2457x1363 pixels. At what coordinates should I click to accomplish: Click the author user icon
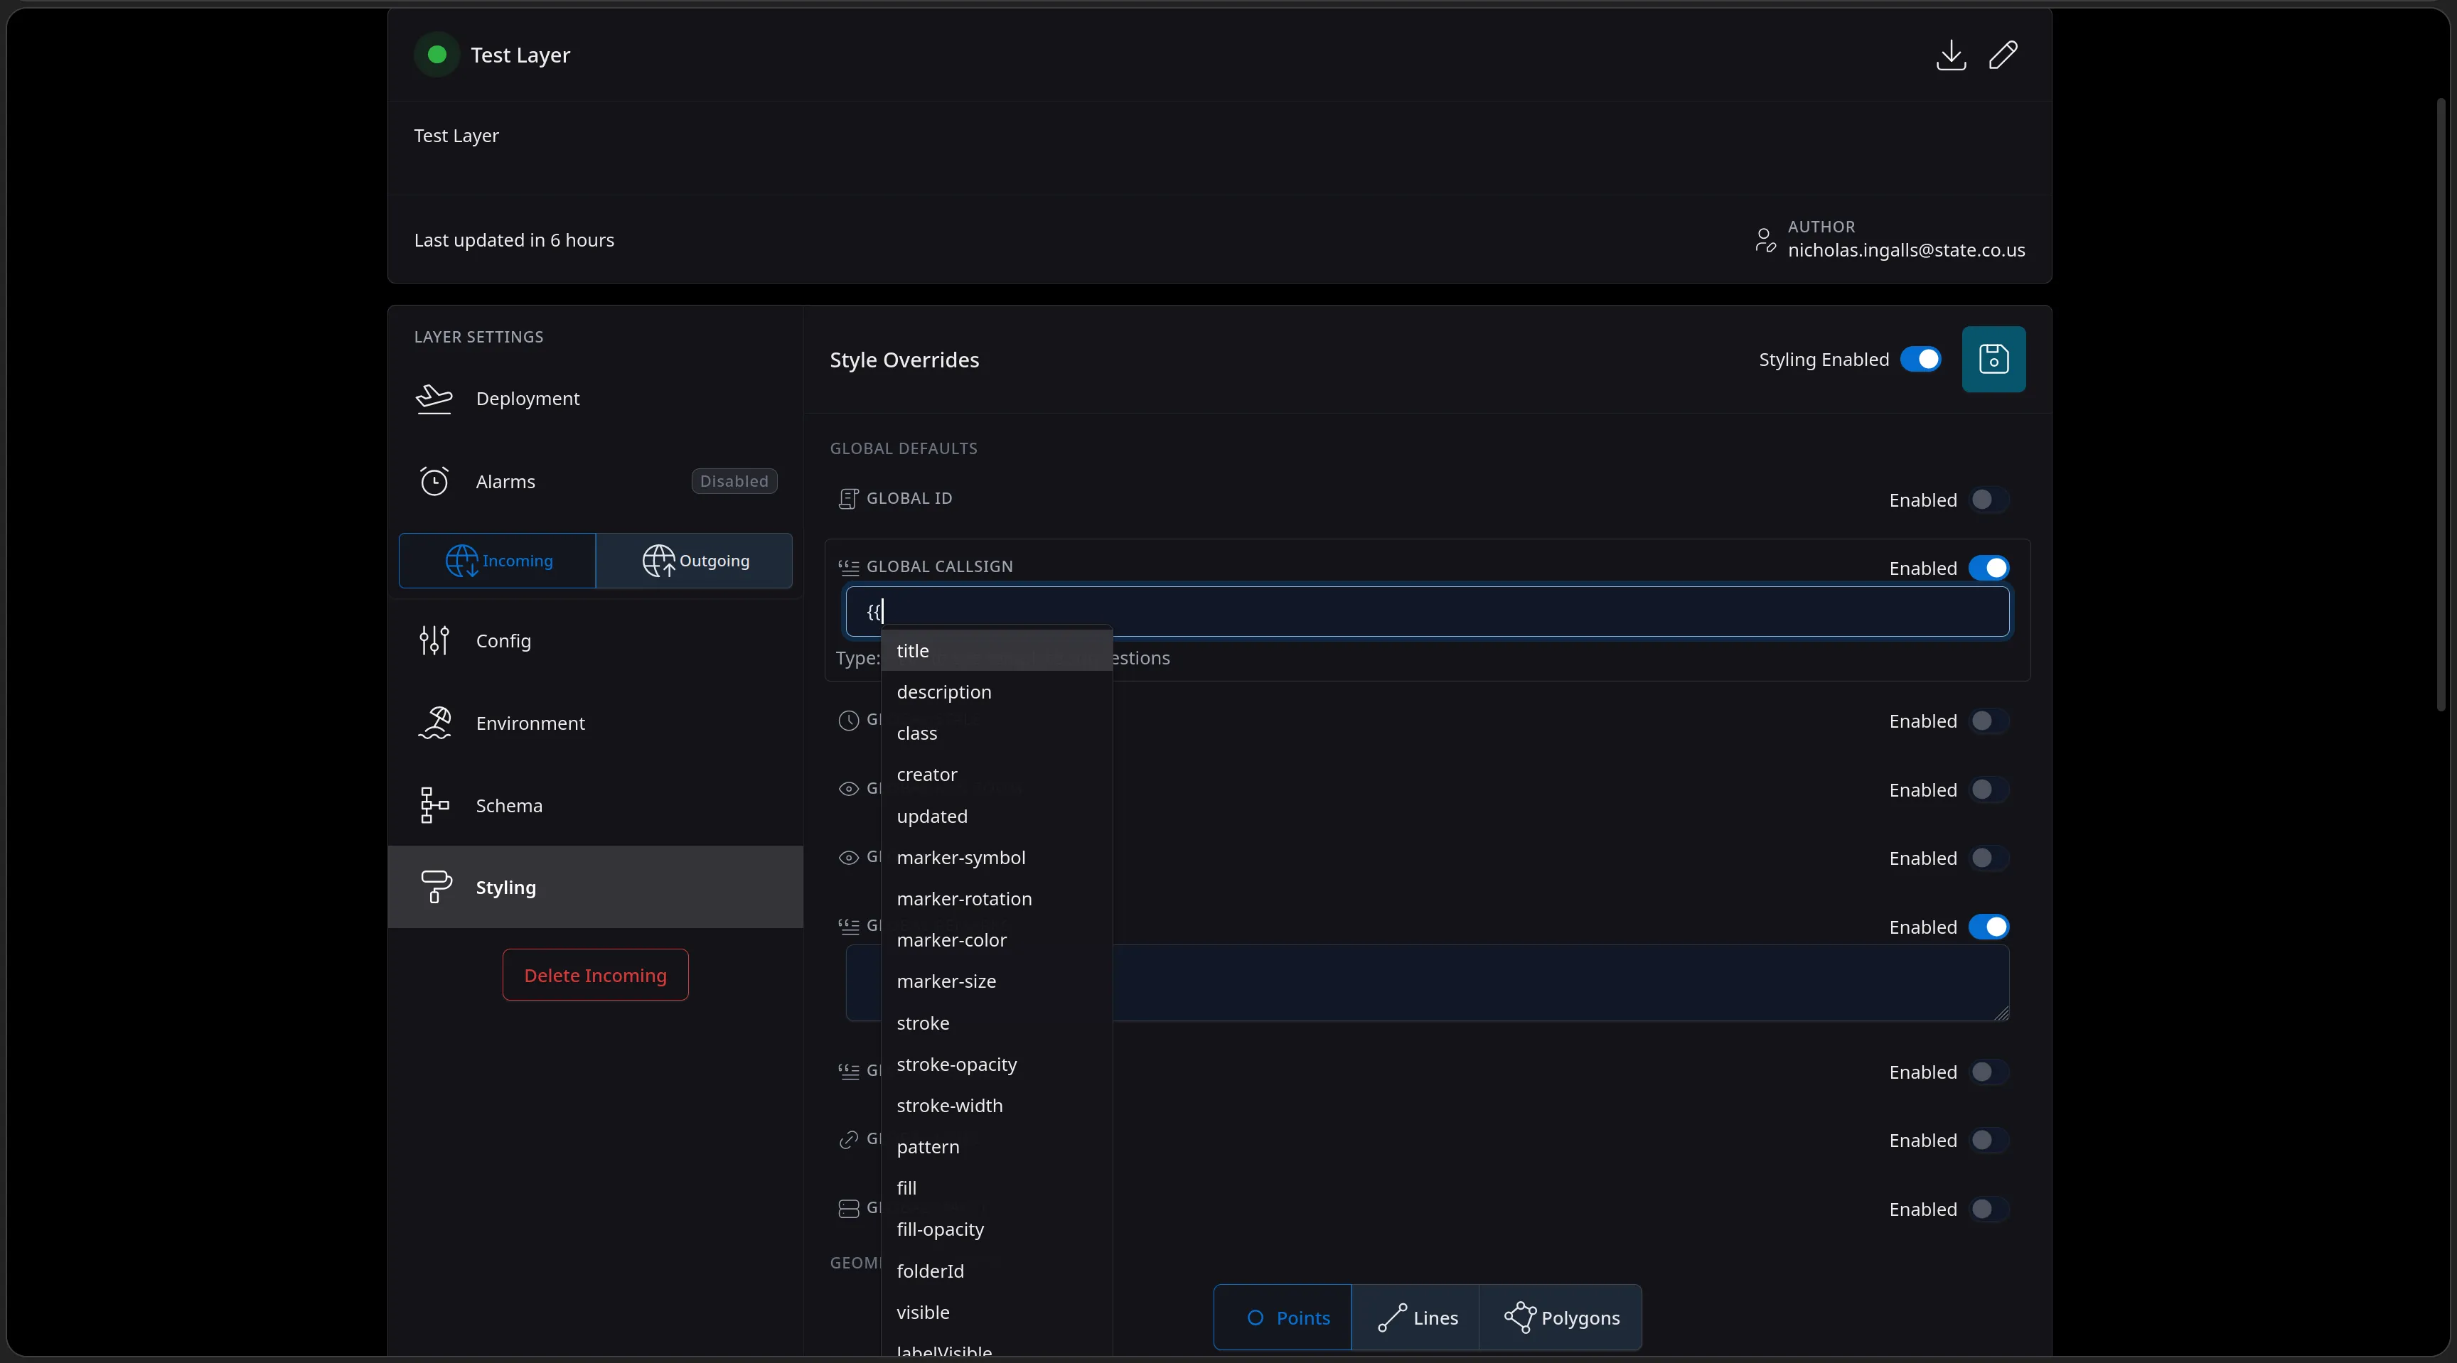(x=1765, y=240)
